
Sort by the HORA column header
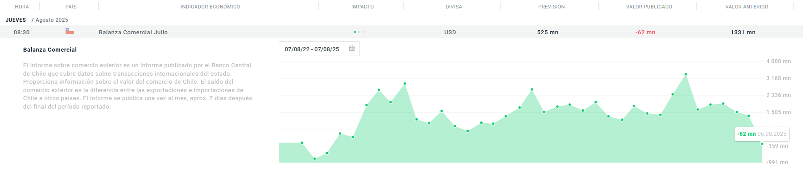coord(22,7)
